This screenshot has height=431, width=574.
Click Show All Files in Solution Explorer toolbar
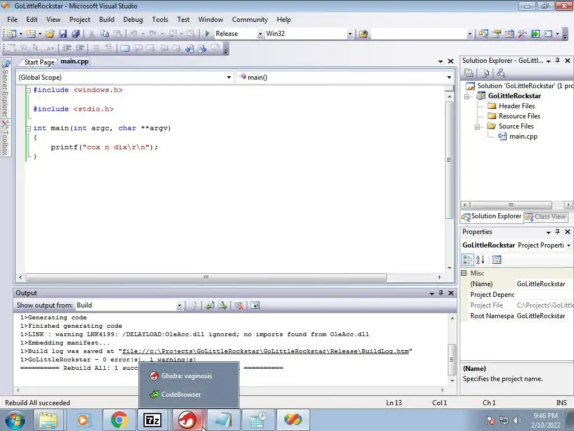point(485,73)
